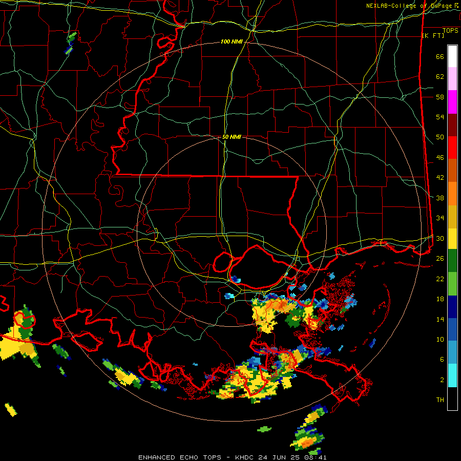Click the legend value 50

440,137
